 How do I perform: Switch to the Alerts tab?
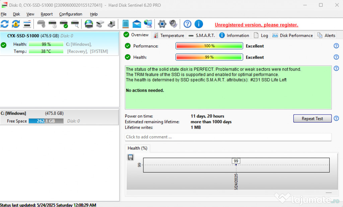326,36
